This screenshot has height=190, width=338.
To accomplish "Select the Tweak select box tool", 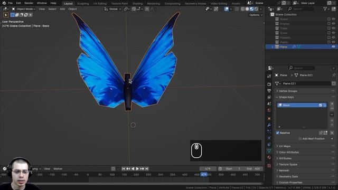I will click(x=6, y=15).
